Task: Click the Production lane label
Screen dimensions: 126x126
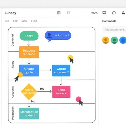Action: [x=13, y=113]
